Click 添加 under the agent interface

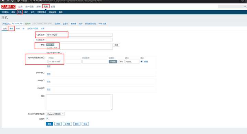point(49,66)
